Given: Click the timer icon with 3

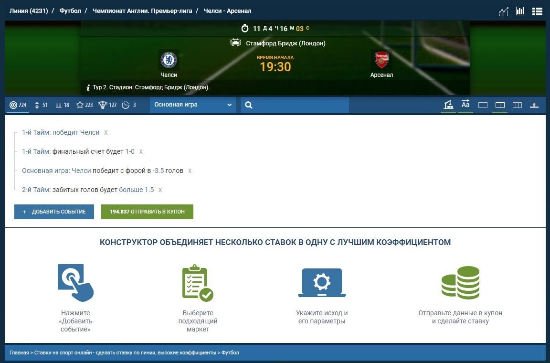Looking at the screenshot, I should pyautogui.click(x=129, y=105).
